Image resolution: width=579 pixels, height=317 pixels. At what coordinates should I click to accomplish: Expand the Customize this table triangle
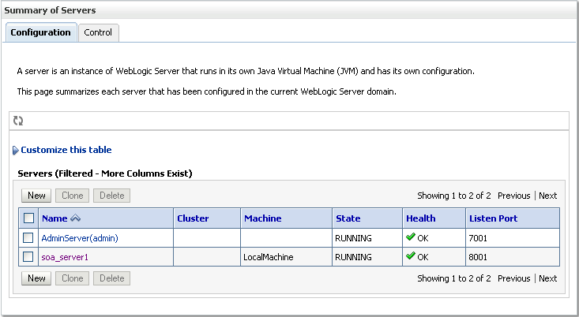tap(16, 150)
